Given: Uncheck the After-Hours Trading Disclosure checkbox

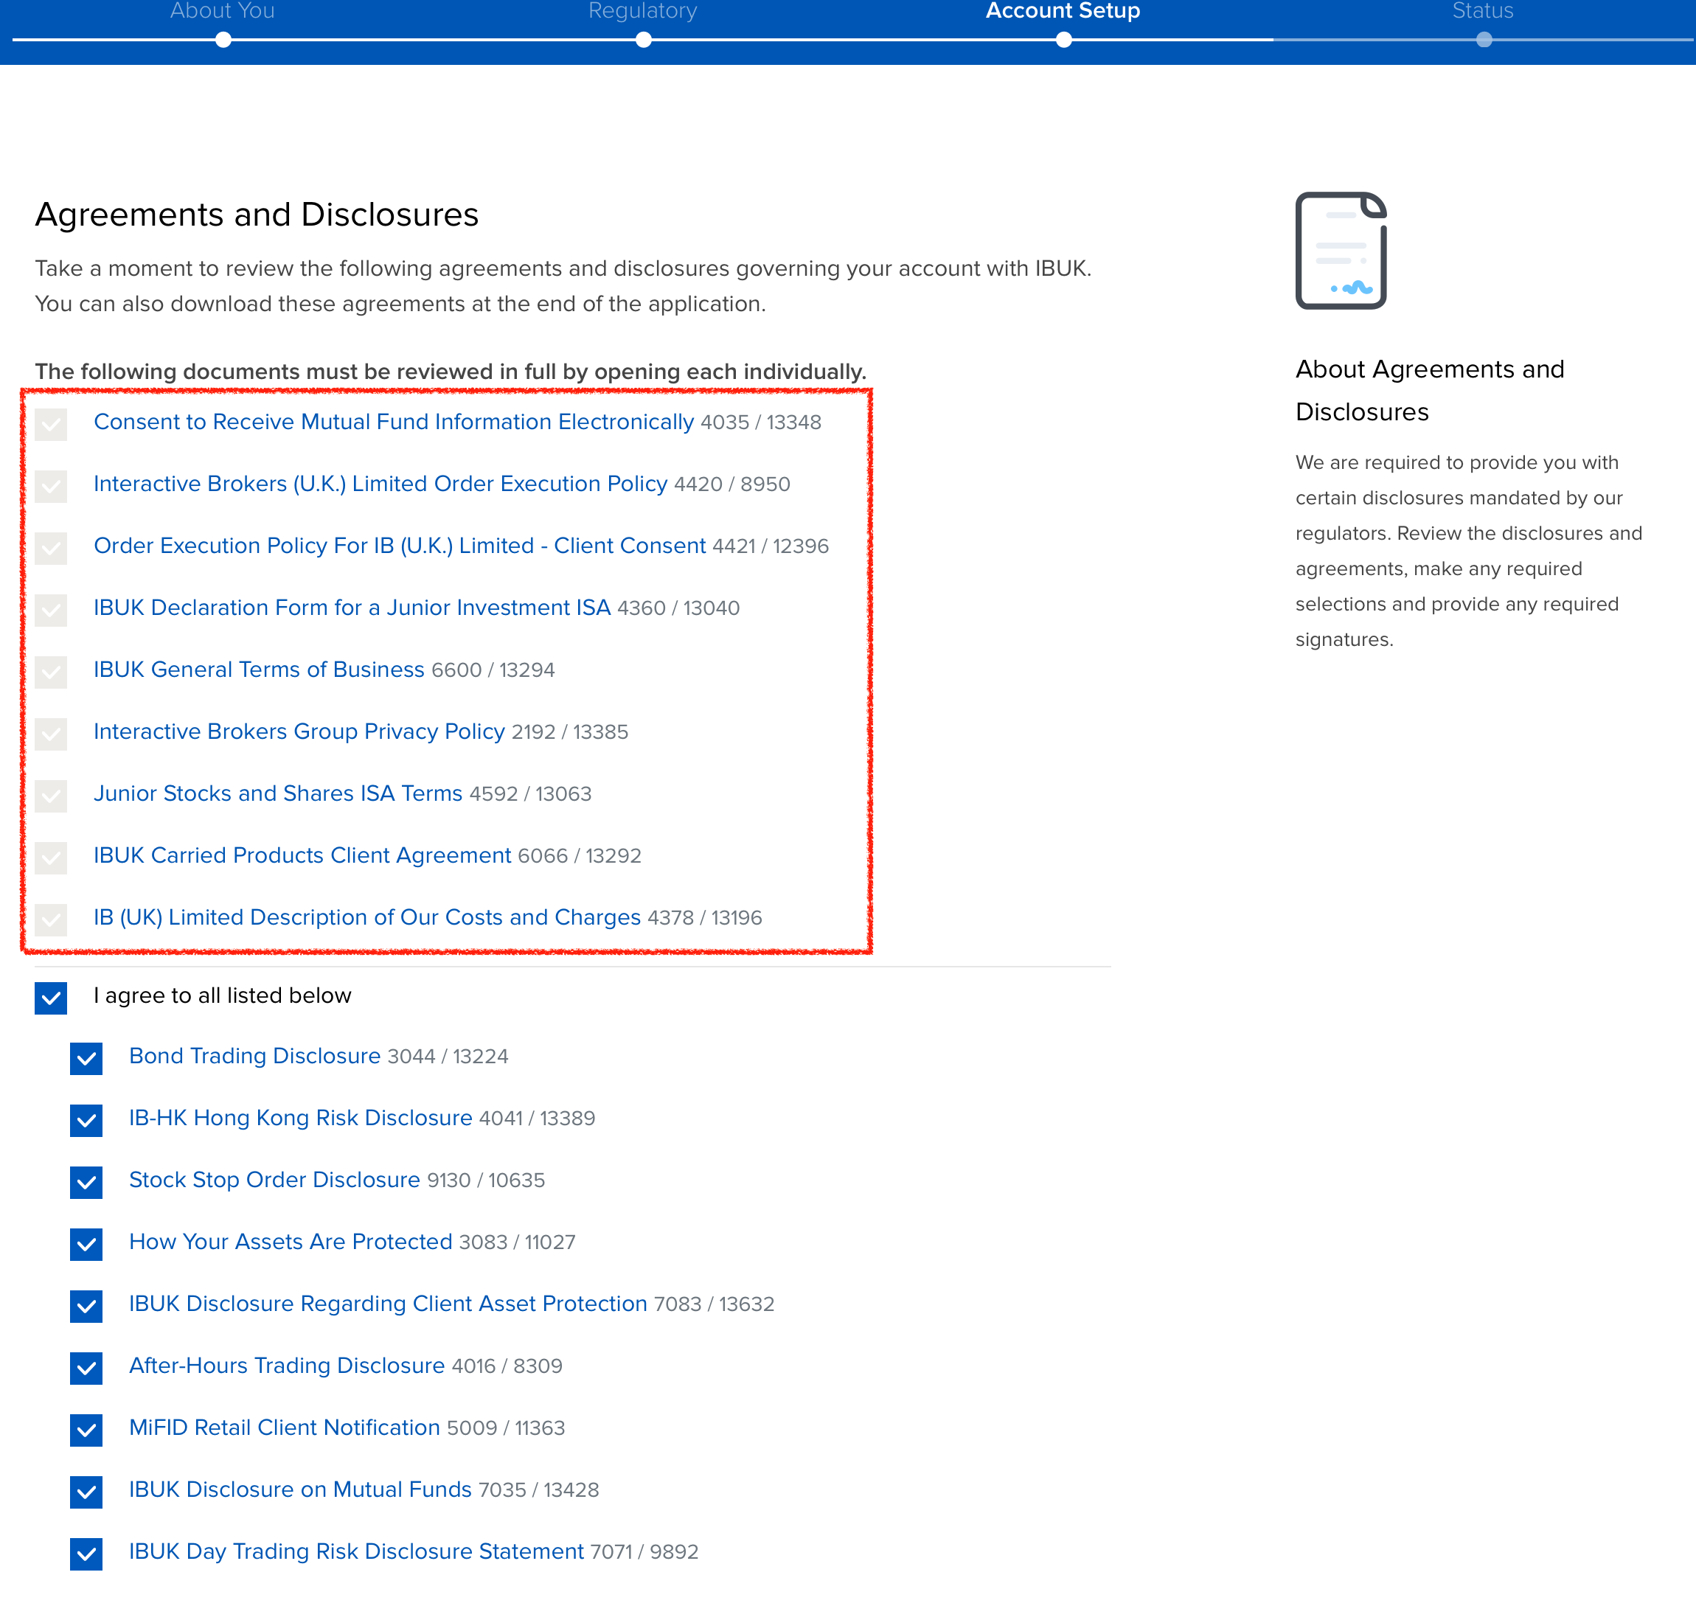Looking at the screenshot, I should pyautogui.click(x=86, y=1367).
